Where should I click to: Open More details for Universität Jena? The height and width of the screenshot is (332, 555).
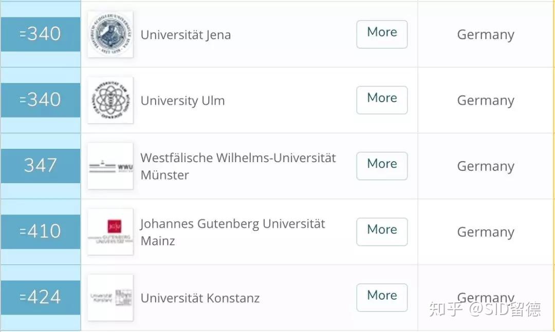(x=382, y=34)
